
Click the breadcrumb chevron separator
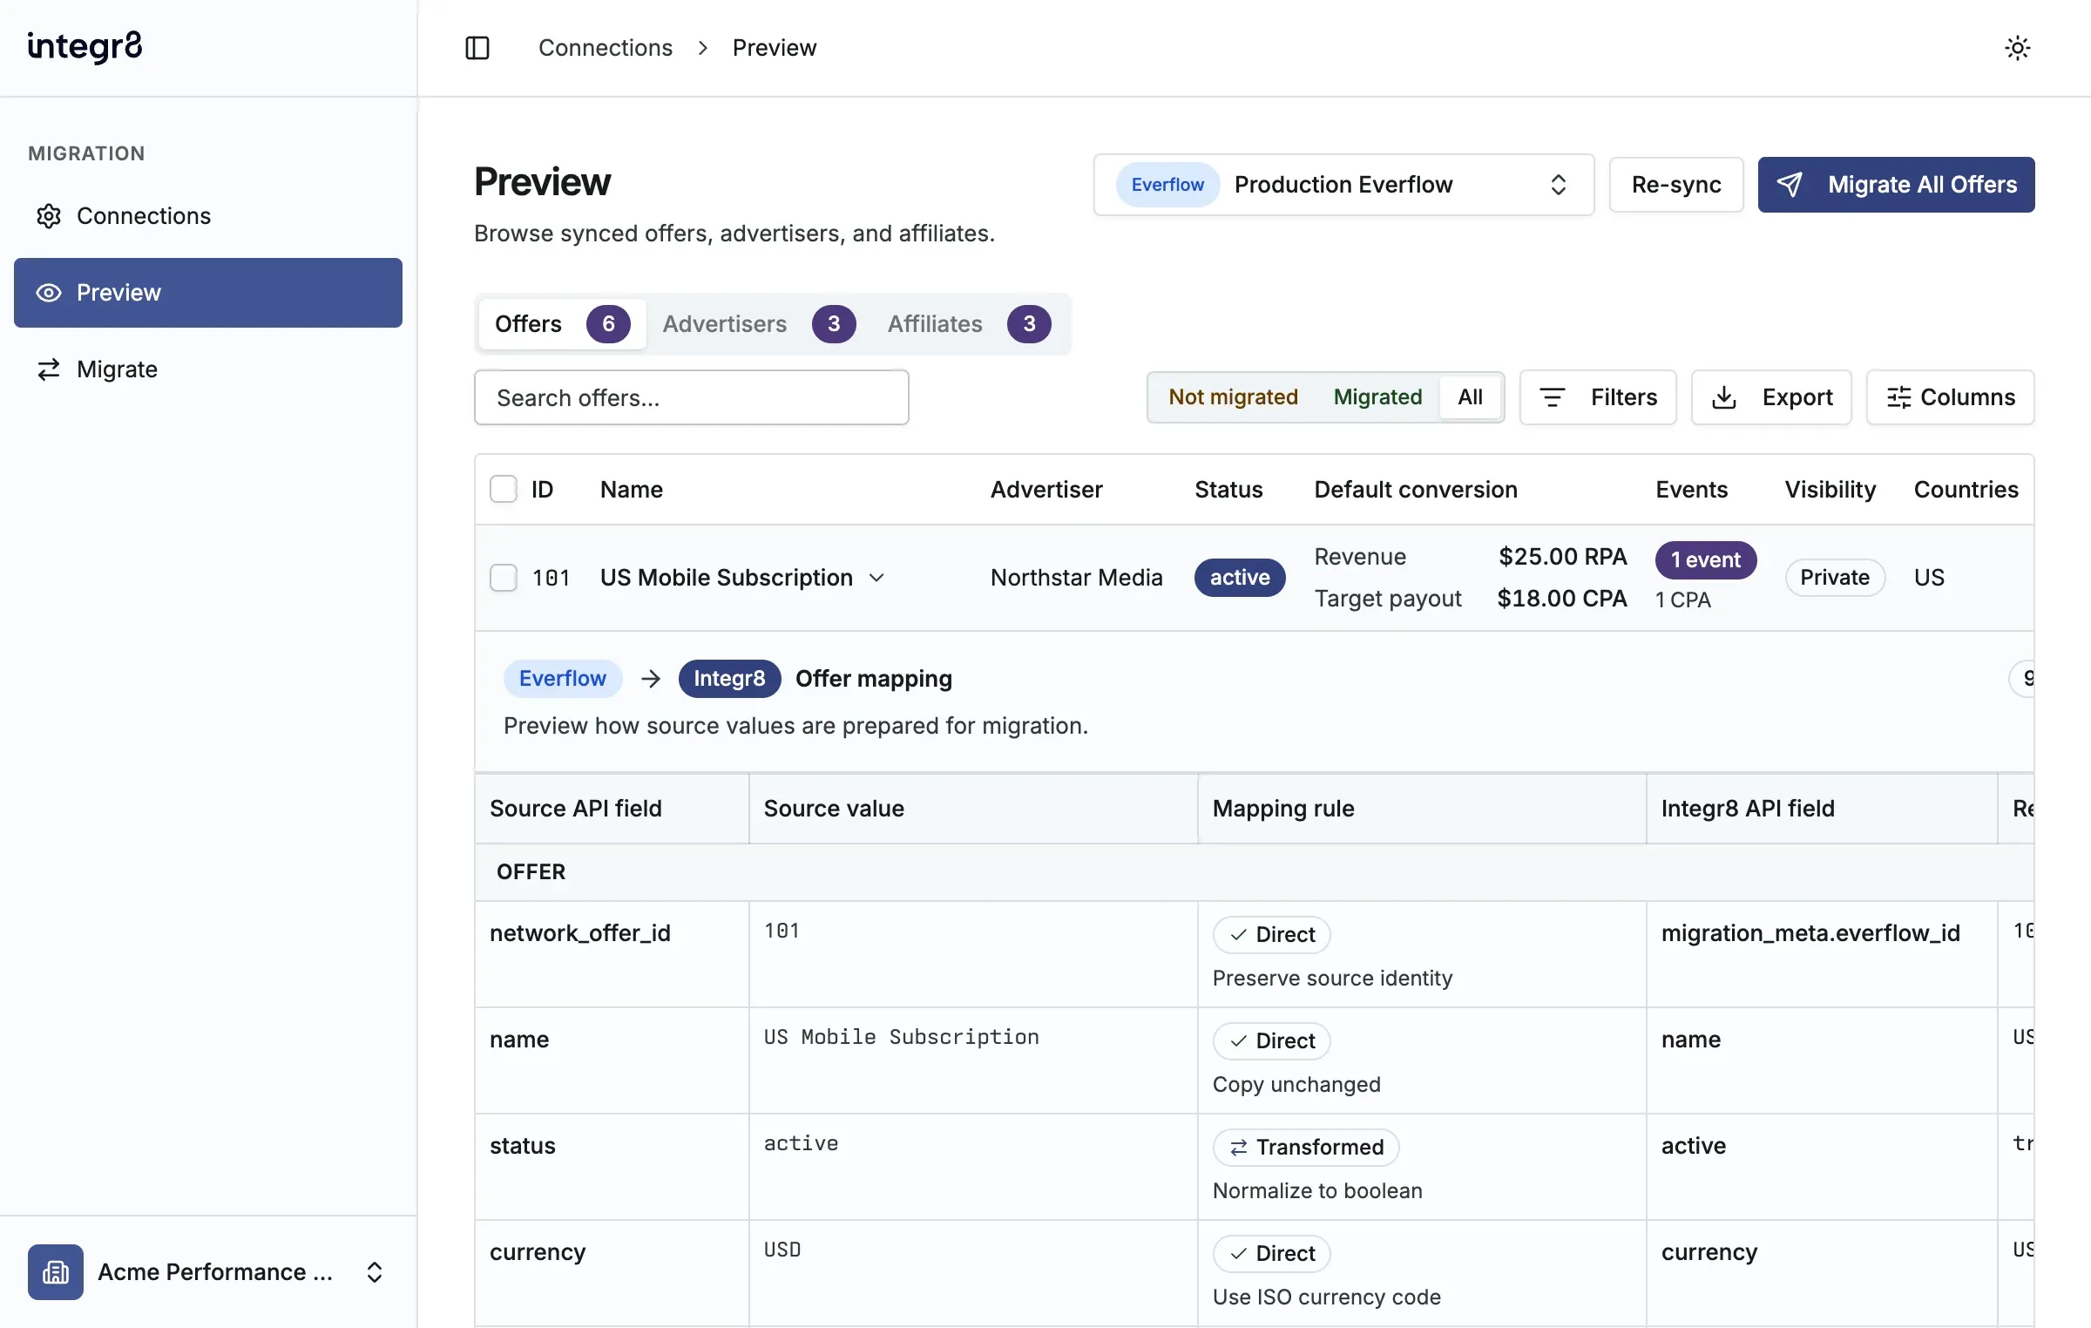703,48
